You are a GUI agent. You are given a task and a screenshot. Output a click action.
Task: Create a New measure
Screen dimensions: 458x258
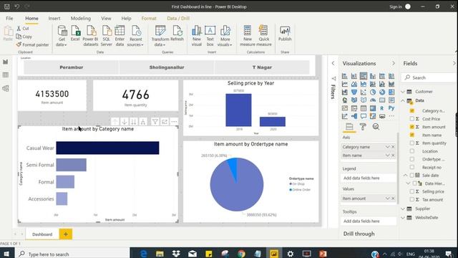click(x=248, y=36)
